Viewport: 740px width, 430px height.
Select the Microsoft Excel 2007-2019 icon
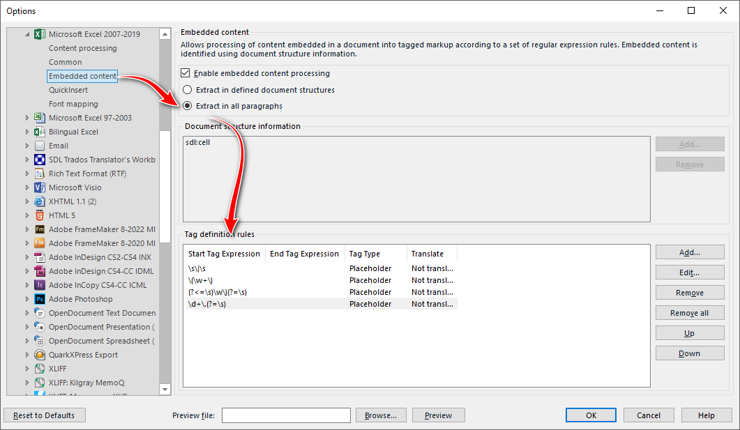[39, 33]
